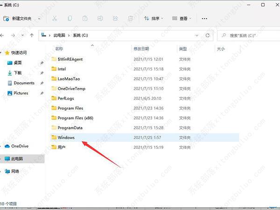Open the three-dot more options menu
The width and height of the screenshot is (280, 210).
click(x=204, y=19)
